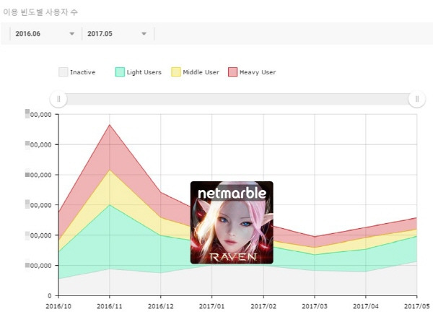433x317 pixels.
Task: Click the 2016/10 x-axis label
Action: pyautogui.click(x=58, y=306)
